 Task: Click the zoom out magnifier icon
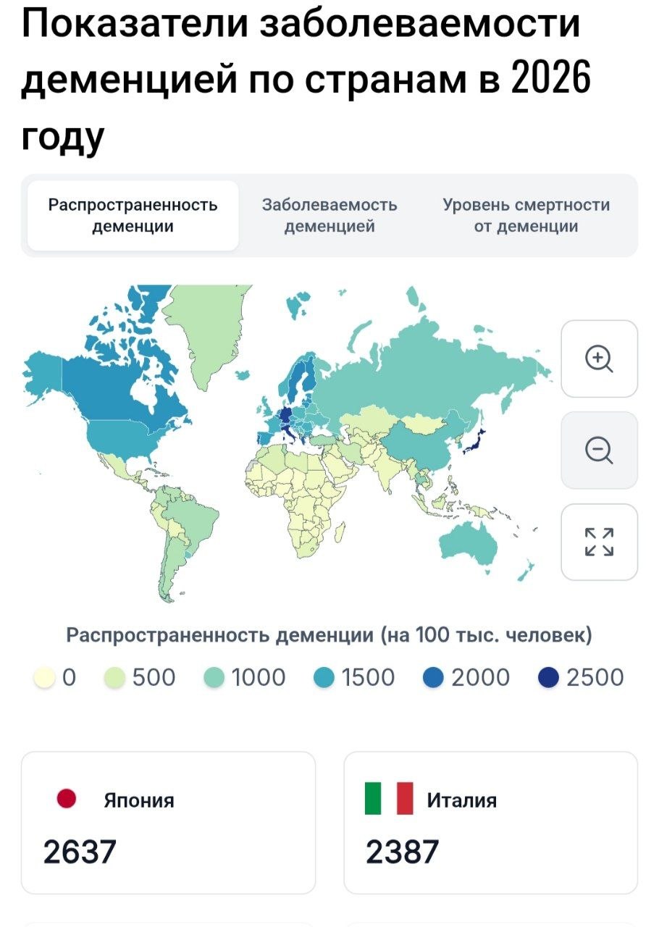(x=599, y=450)
